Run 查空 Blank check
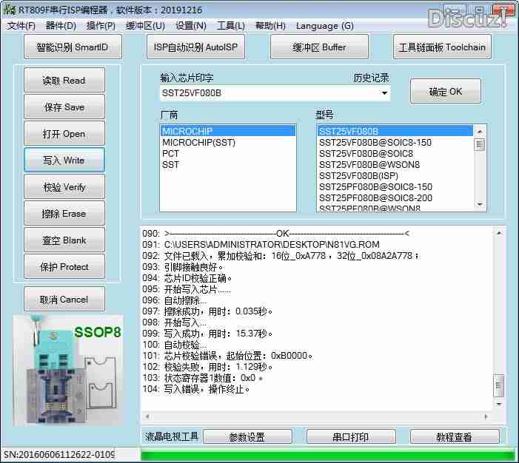Screen dimensions: 519x463 [x=64, y=240]
